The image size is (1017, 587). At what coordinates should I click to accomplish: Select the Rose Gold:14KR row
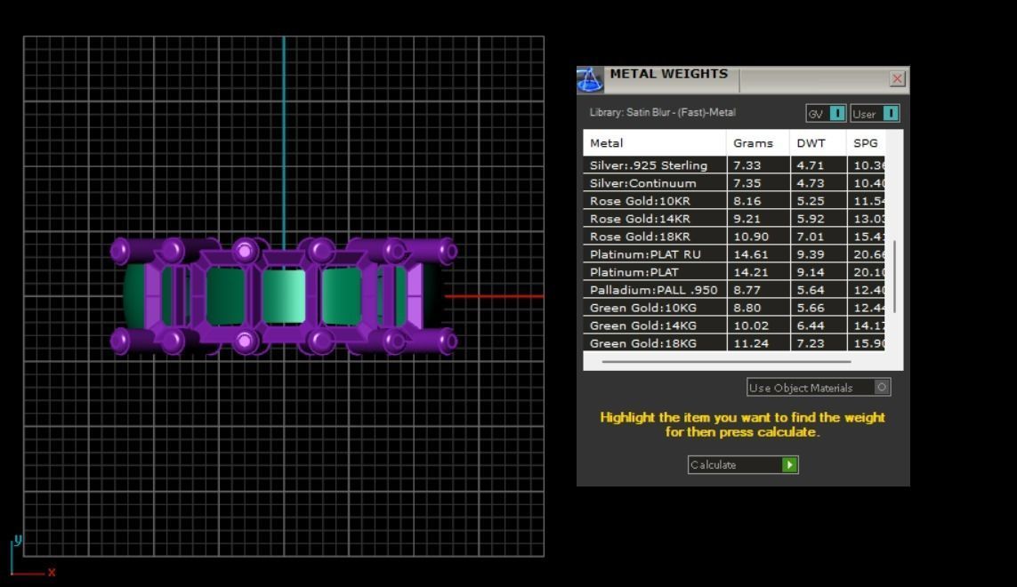733,219
